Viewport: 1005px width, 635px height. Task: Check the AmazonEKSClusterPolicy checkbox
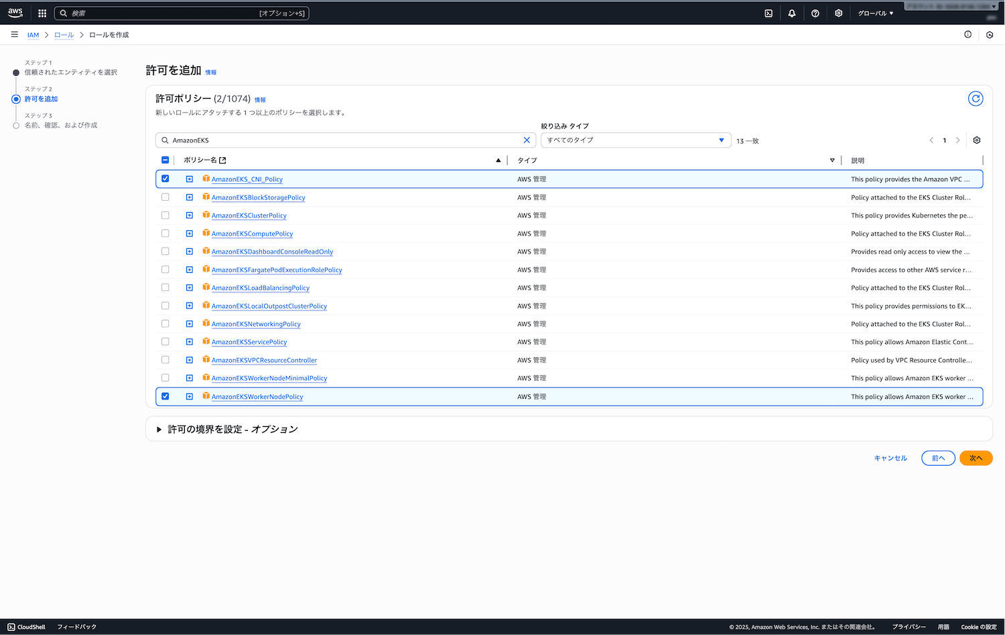[165, 215]
